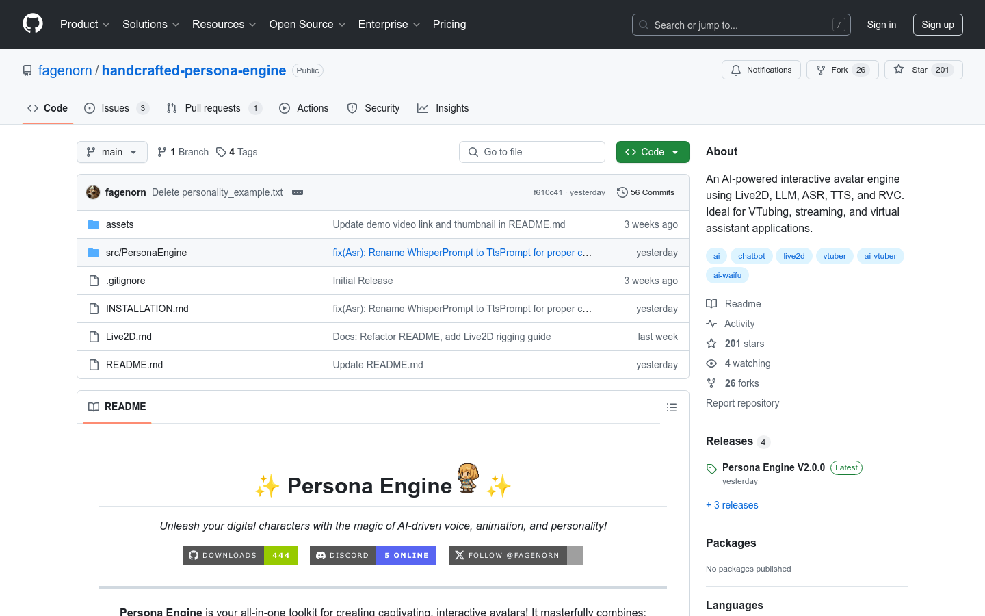Filter by the ai-waifu topic tag
Viewport: 985px width, 616px height.
(x=727, y=275)
